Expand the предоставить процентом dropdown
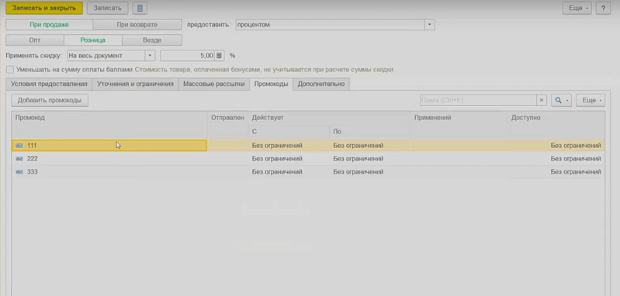 [430, 25]
